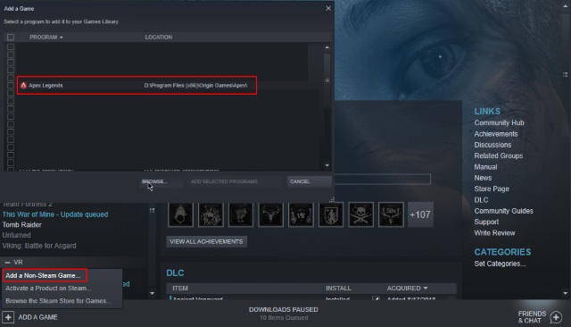Screen dimensions: 571x327
Task: Sort DLC table by INSTALL column
Action: tap(338, 288)
